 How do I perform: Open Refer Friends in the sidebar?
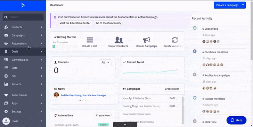(23, 95)
